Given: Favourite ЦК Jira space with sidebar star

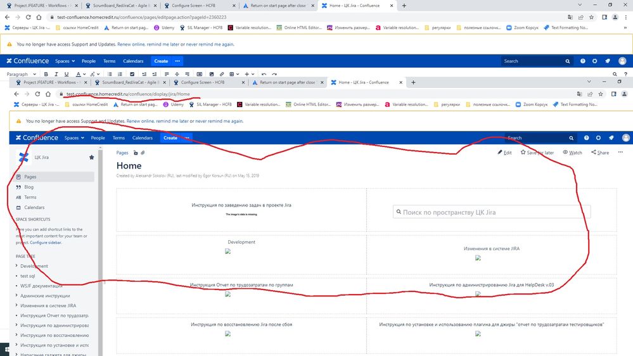Looking at the screenshot, I should click(x=92, y=158).
